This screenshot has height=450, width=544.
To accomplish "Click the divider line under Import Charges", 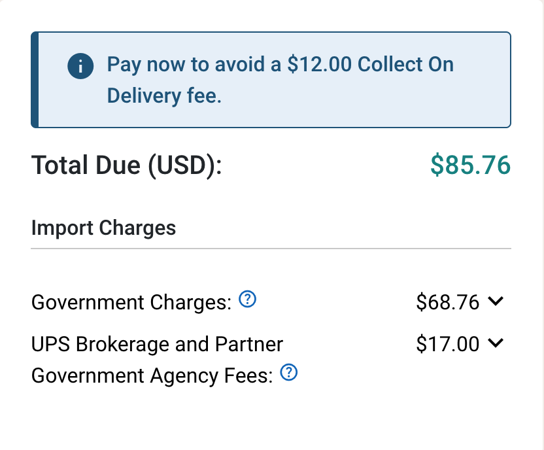I will [271, 249].
